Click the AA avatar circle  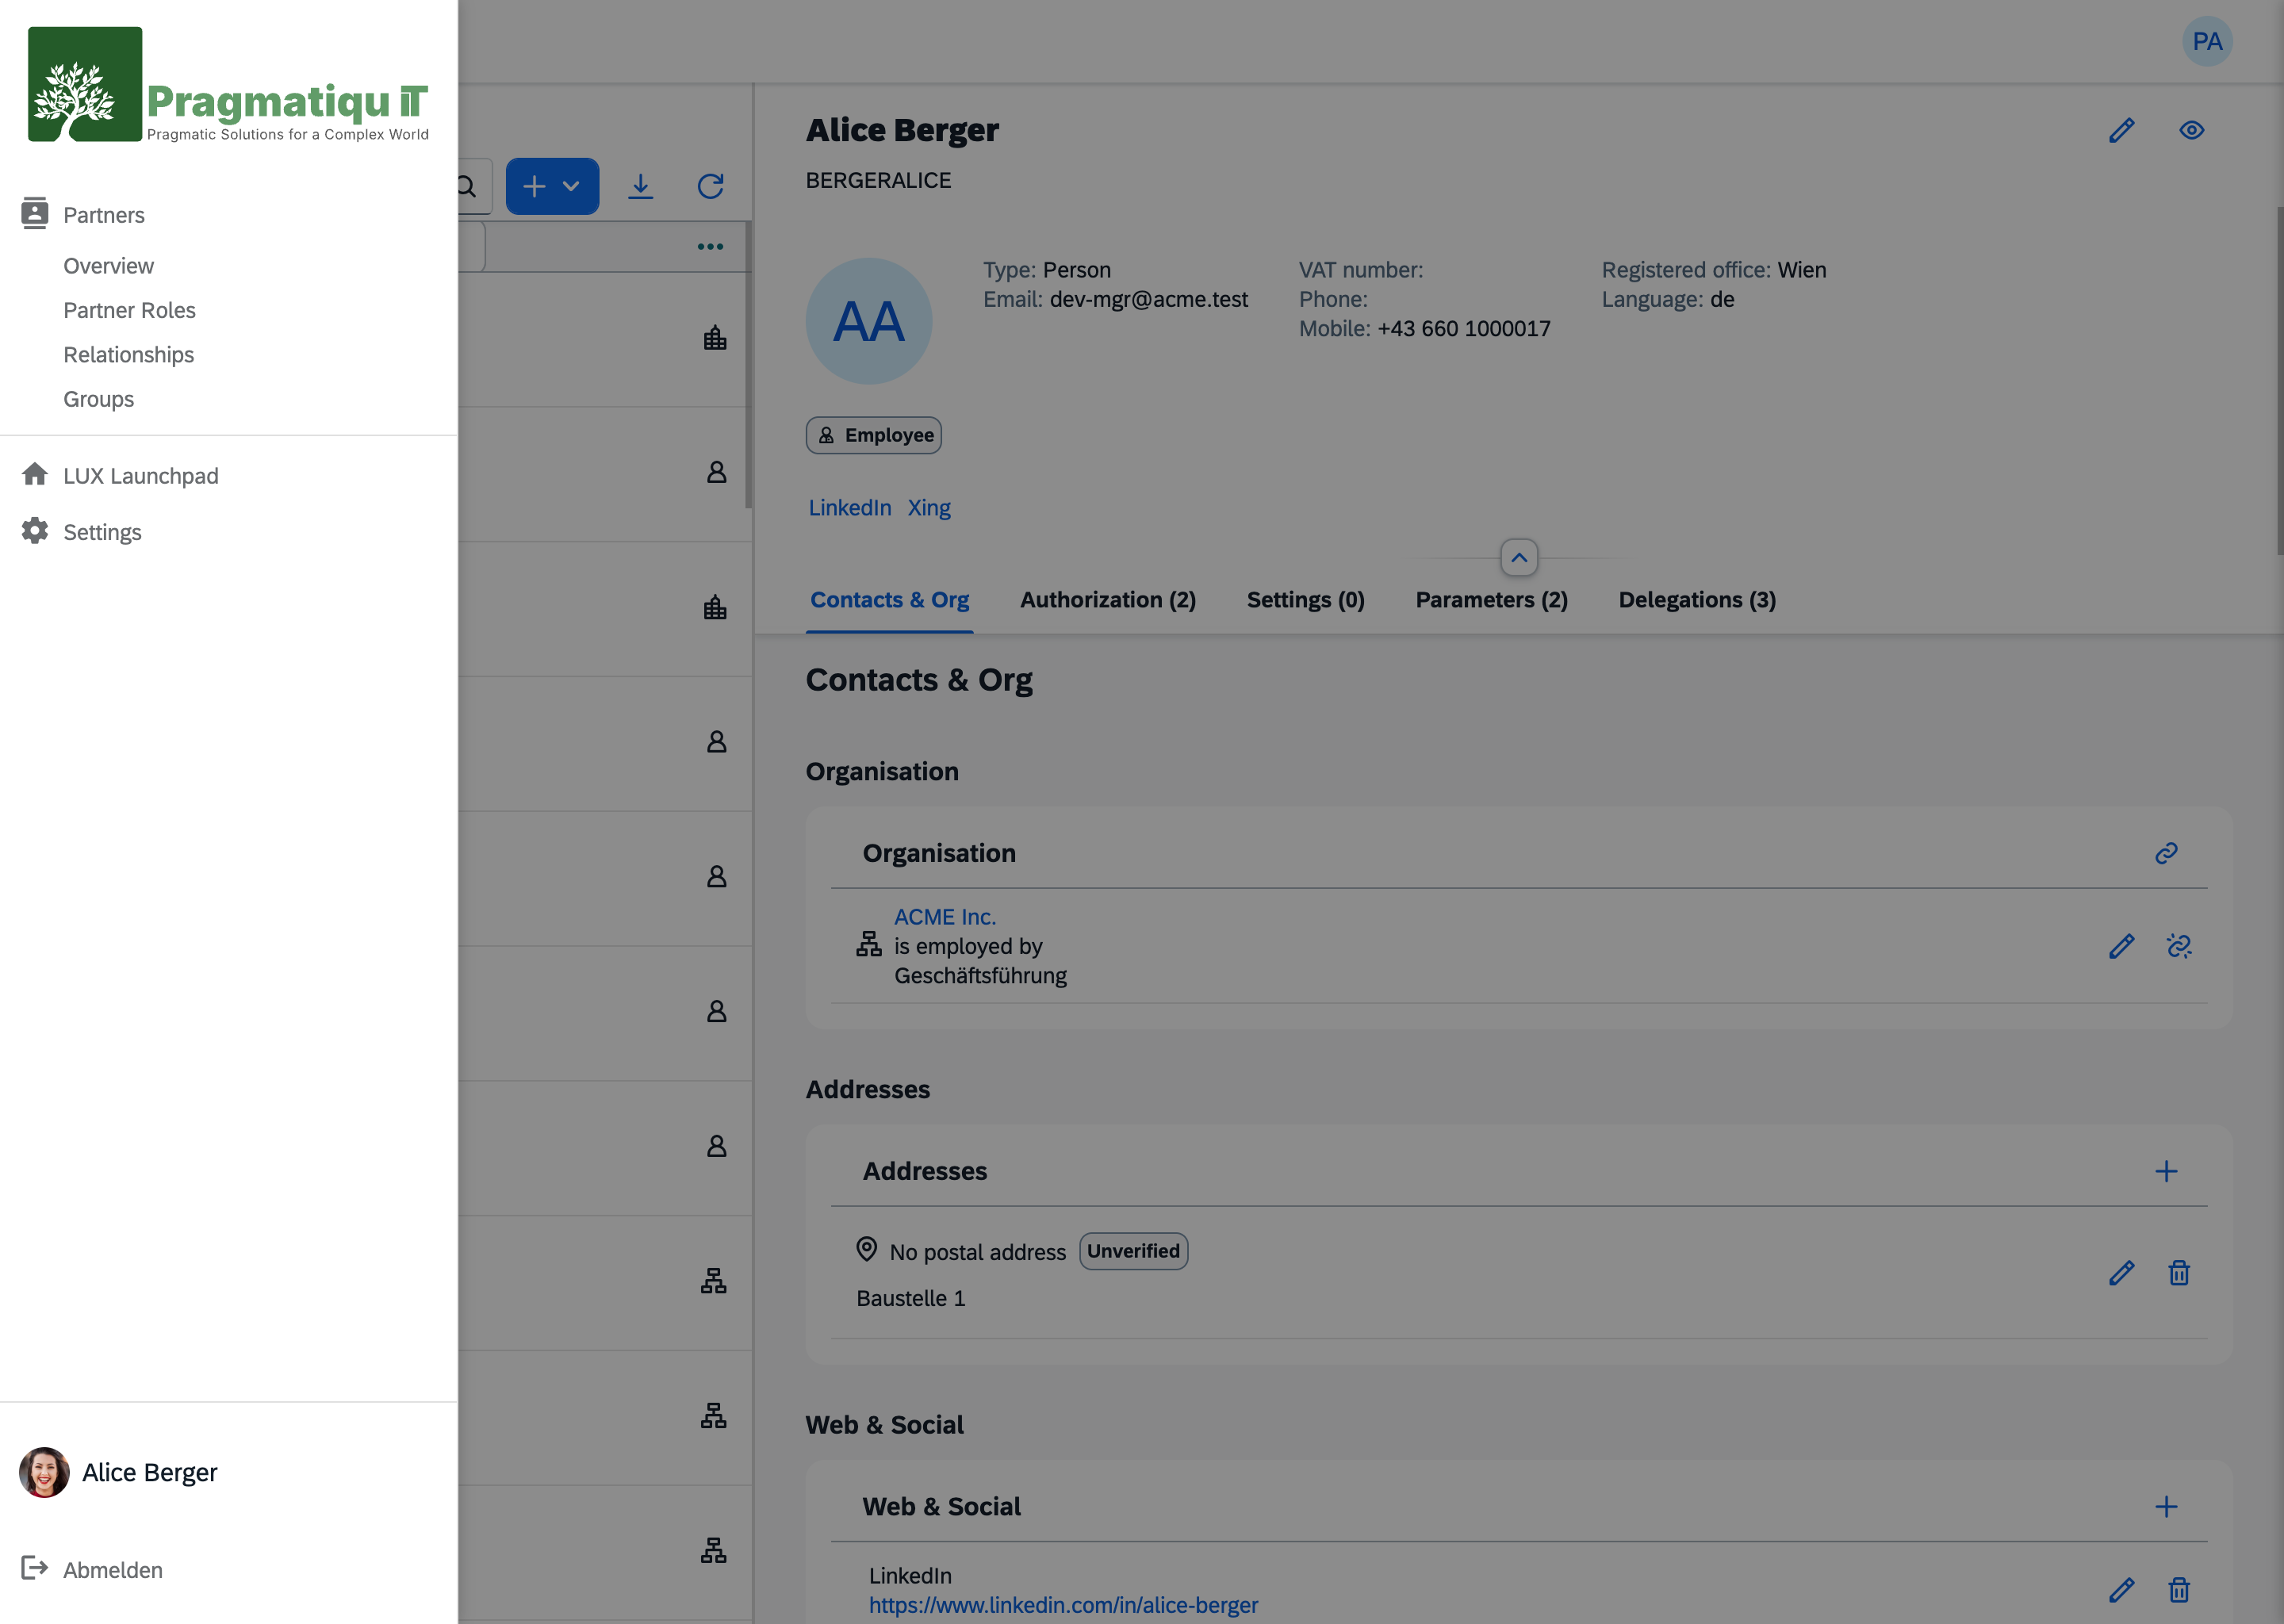(868, 321)
